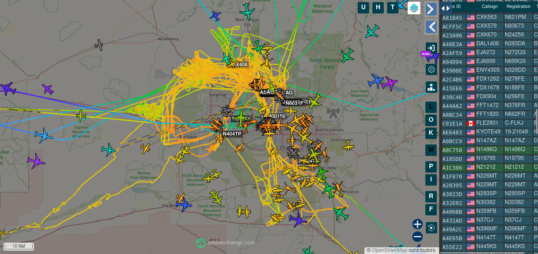Select the yellow aircraft above Black Canyon City
The width and height of the screenshot is (538, 254).
248,10
